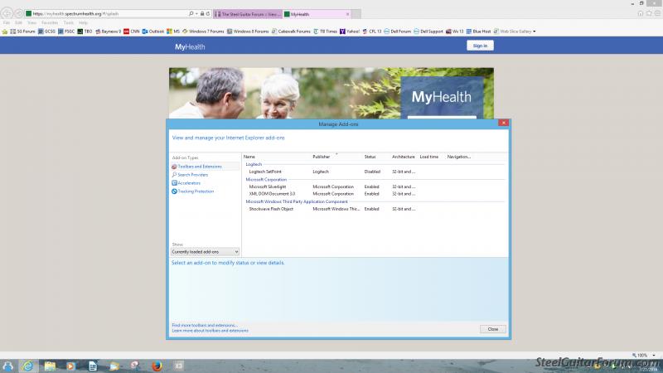Click the Close button in Manage Add-ons
The image size is (663, 373).
(493, 329)
